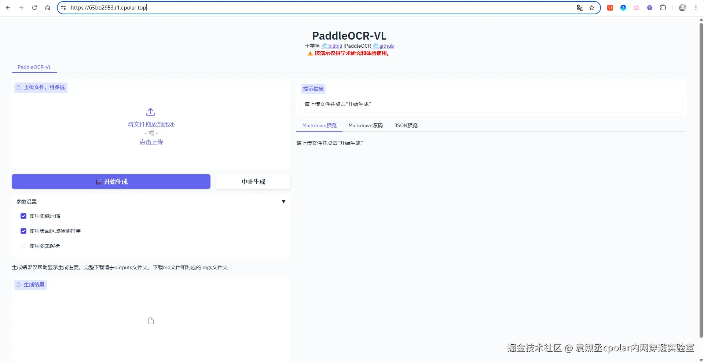Image resolution: width=704 pixels, height=363 pixels.
Task: Open the bilibili link
Action: (x=332, y=46)
